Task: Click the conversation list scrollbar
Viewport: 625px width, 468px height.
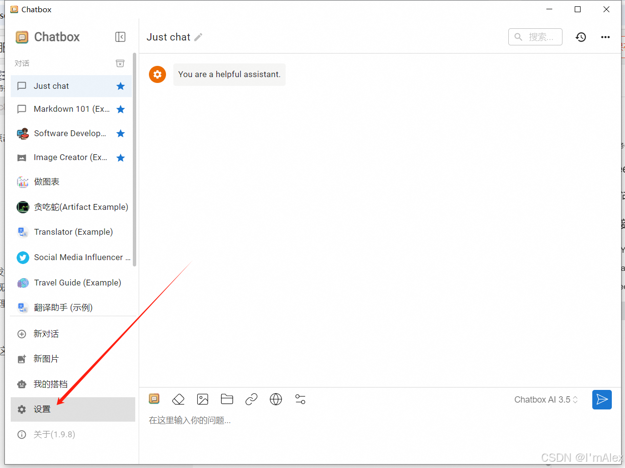Action: [x=134, y=160]
